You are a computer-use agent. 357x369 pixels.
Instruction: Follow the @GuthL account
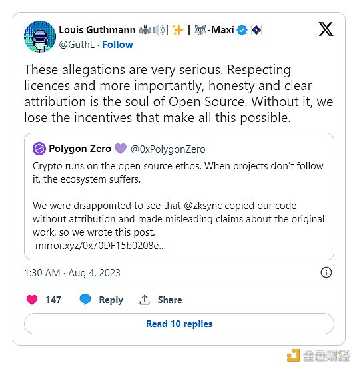click(x=117, y=45)
